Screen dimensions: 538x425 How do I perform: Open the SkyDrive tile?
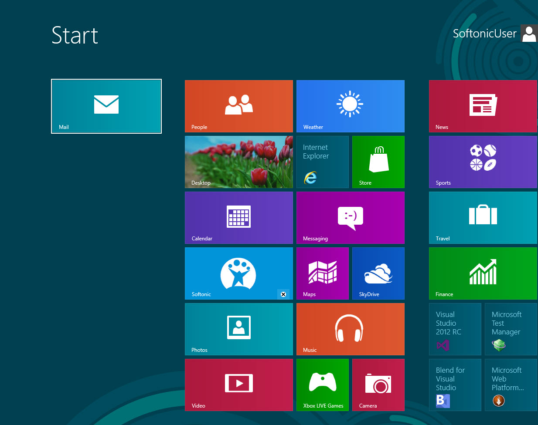tap(378, 273)
